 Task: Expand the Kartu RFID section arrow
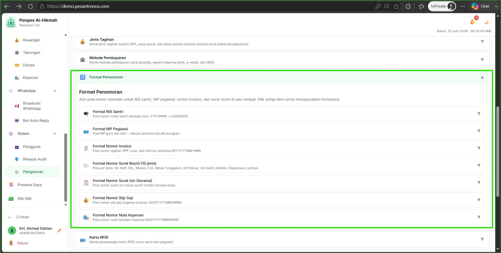click(x=482, y=239)
